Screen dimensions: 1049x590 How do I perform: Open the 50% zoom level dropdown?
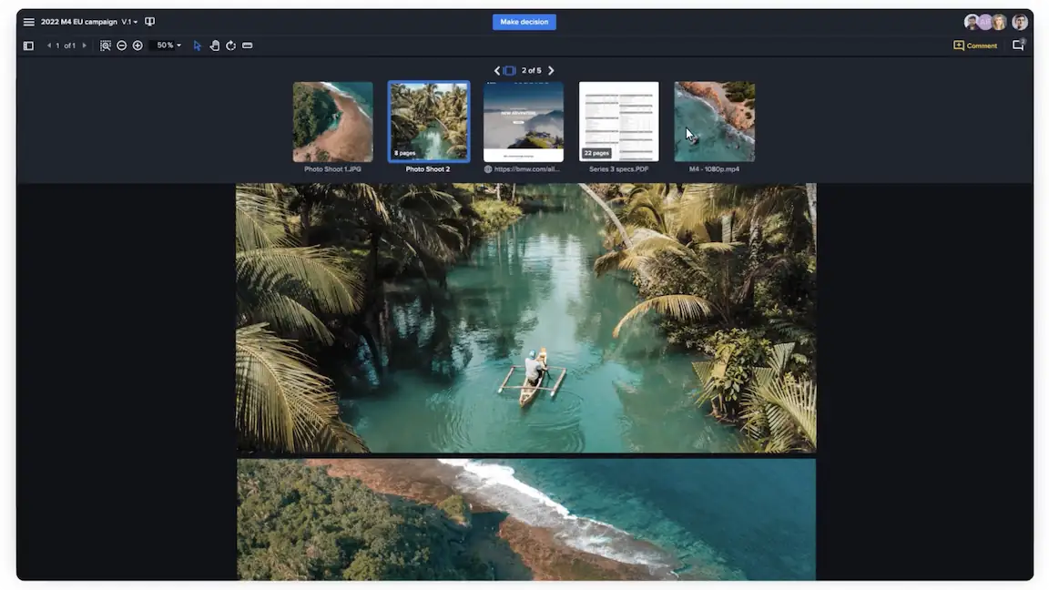click(168, 46)
